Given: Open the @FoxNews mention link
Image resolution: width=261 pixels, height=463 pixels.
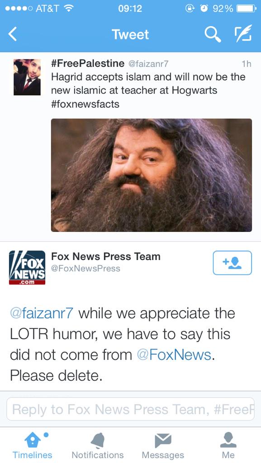Looking at the screenshot, I should 174,354.
